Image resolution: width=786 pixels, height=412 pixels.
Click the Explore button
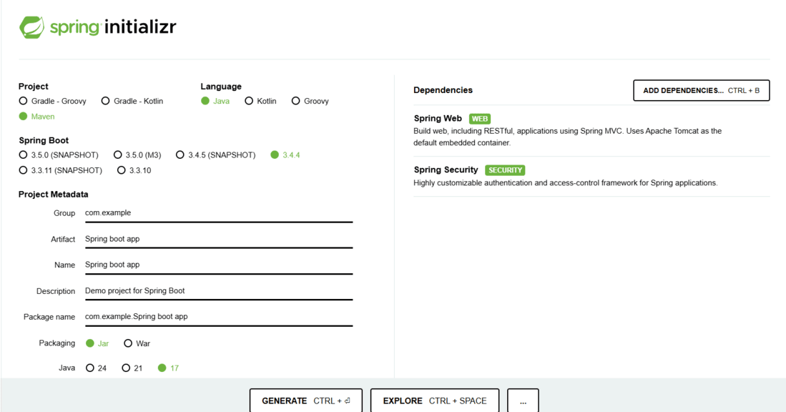435,401
